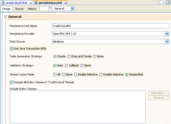Close the persistence.xml tab
The height and width of the screenshot is (124, 171).
[65, 3]
